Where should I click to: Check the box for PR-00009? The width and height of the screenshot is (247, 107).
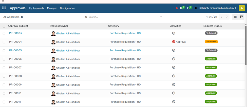pos(4,85)
